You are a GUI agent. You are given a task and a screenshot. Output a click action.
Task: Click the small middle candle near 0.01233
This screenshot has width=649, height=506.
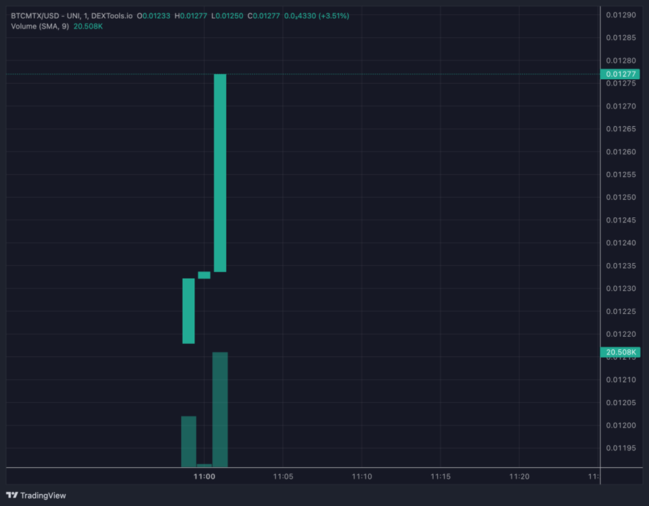click(204, 275)
